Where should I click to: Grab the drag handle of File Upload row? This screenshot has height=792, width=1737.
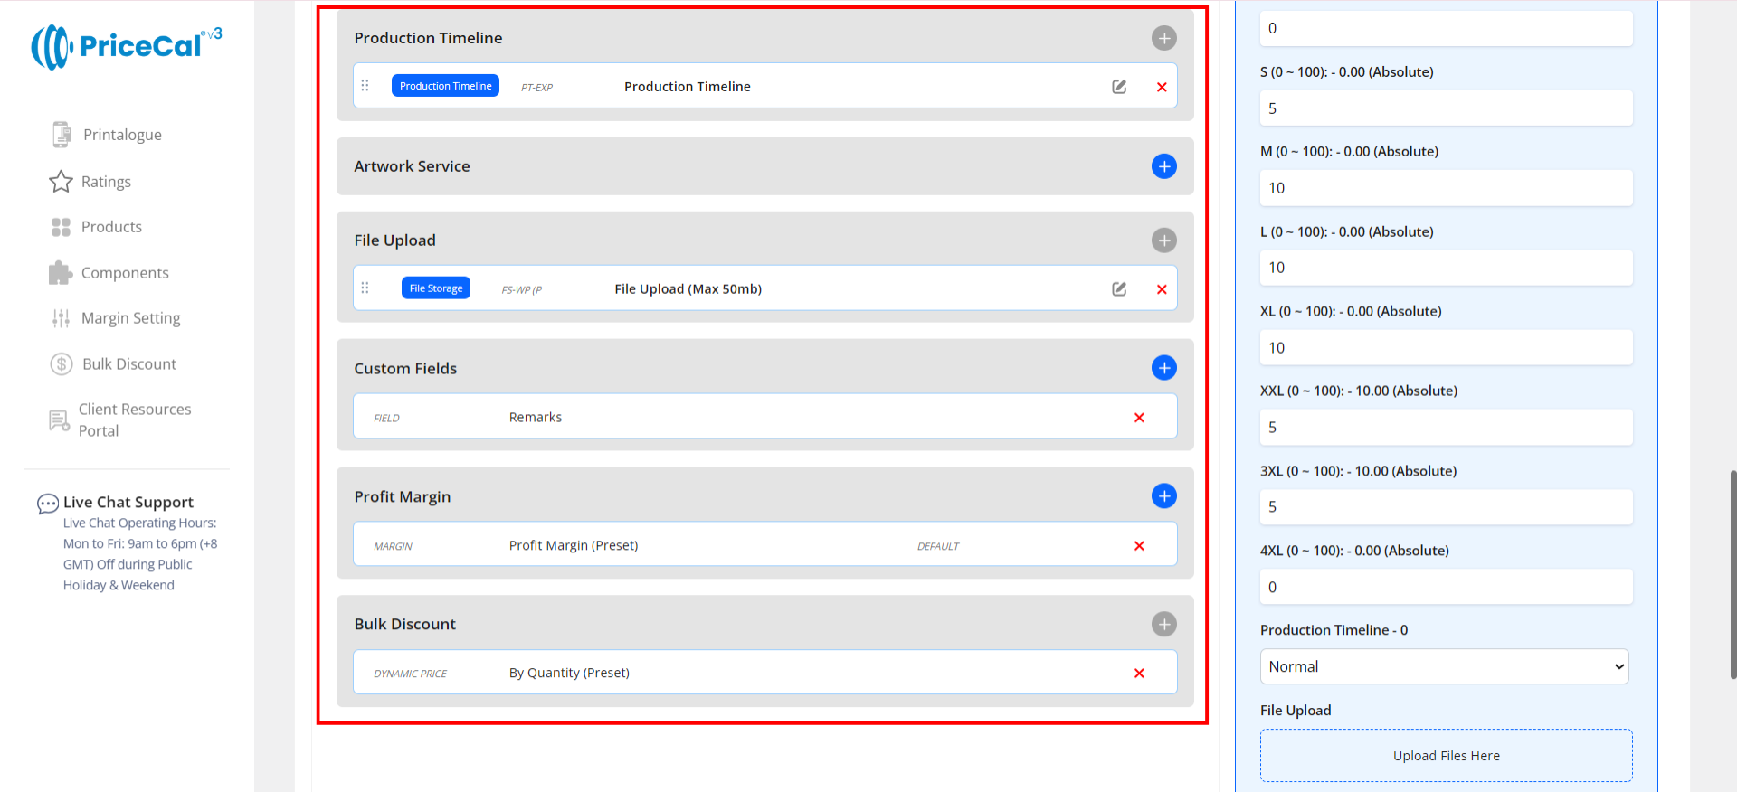click(365, 288)
